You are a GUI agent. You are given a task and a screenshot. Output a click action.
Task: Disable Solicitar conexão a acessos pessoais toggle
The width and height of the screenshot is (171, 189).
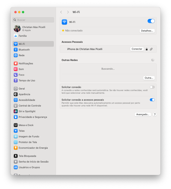[x=152, y=100]
